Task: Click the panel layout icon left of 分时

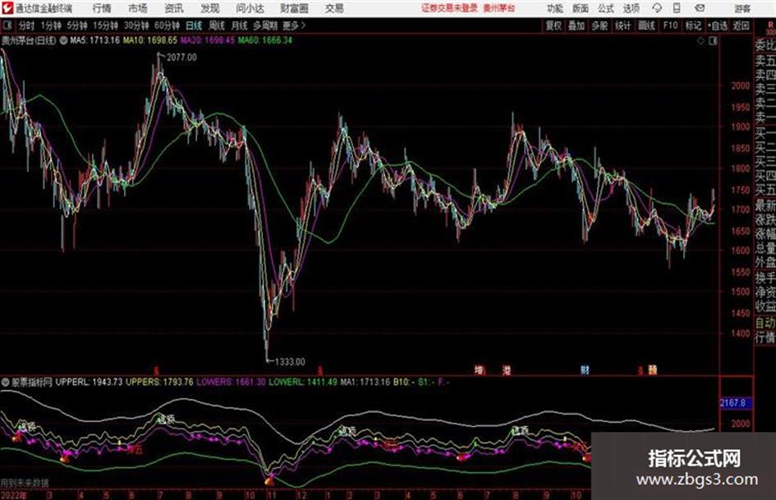Action: (7, 25)
